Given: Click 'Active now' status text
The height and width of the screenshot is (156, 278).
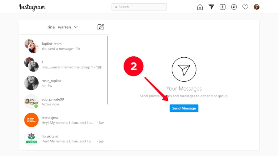Looking at the screenshot, I should coord(50,104).
